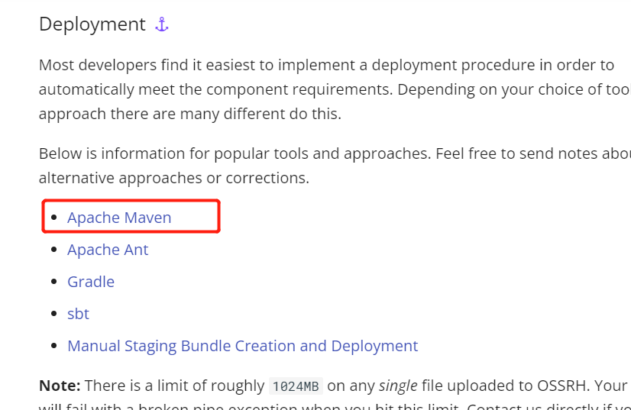Follow the Gradle deployment link

point(91,282)
